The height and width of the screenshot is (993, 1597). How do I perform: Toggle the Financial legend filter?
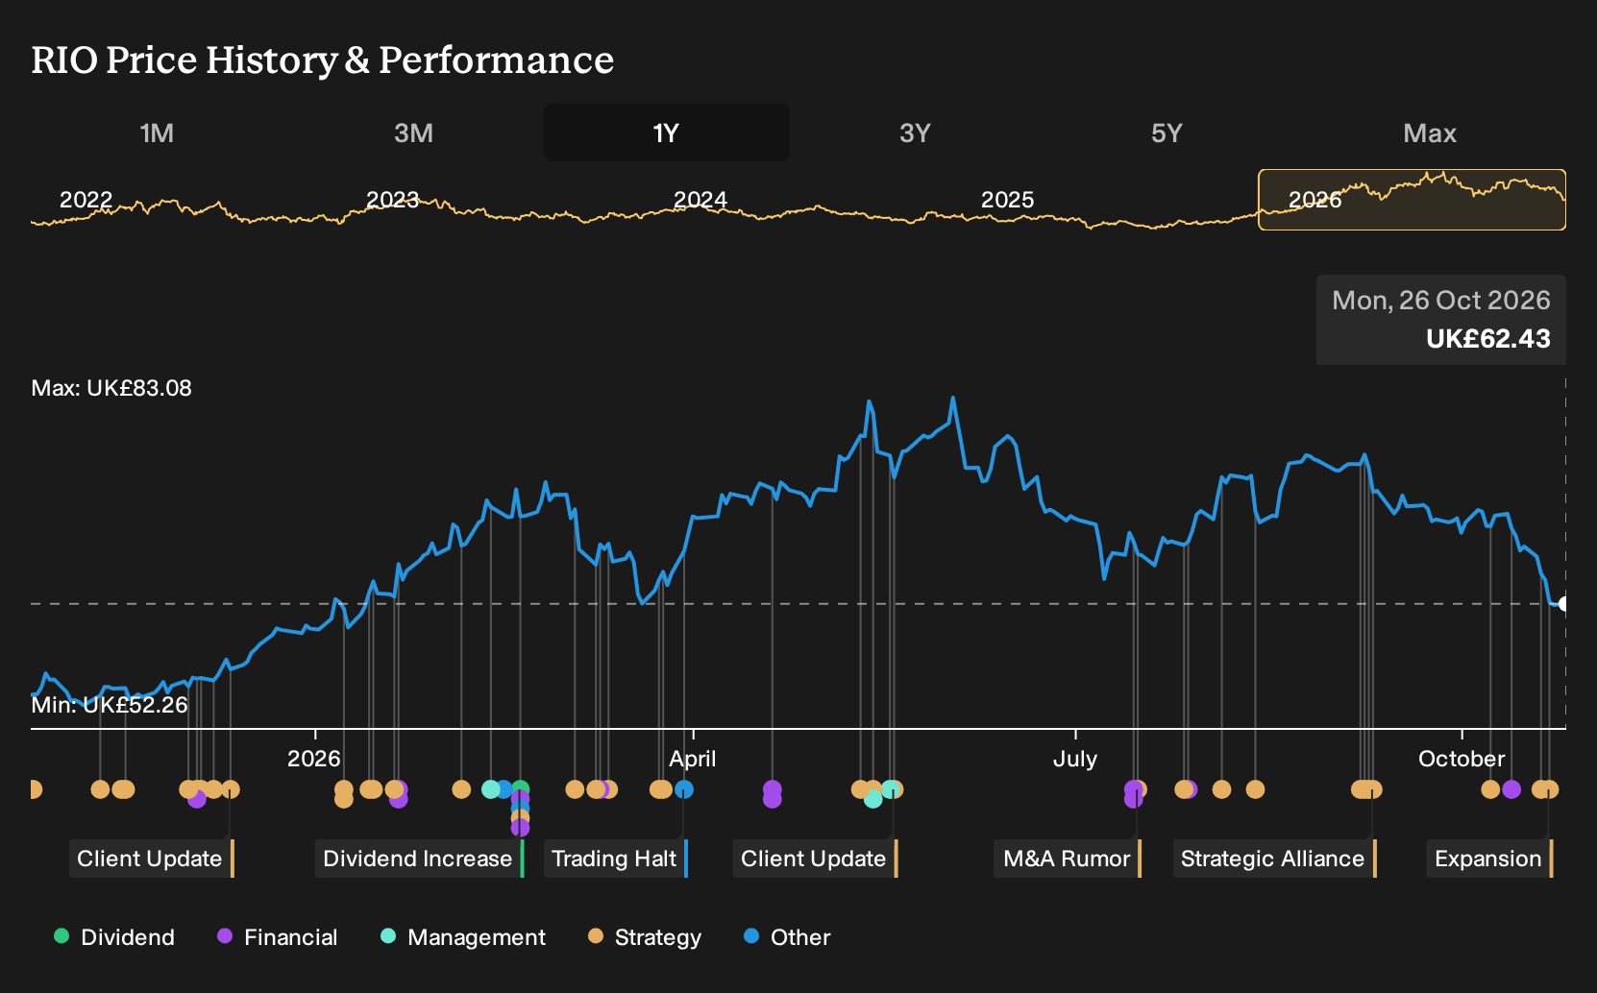click(278, 937)
